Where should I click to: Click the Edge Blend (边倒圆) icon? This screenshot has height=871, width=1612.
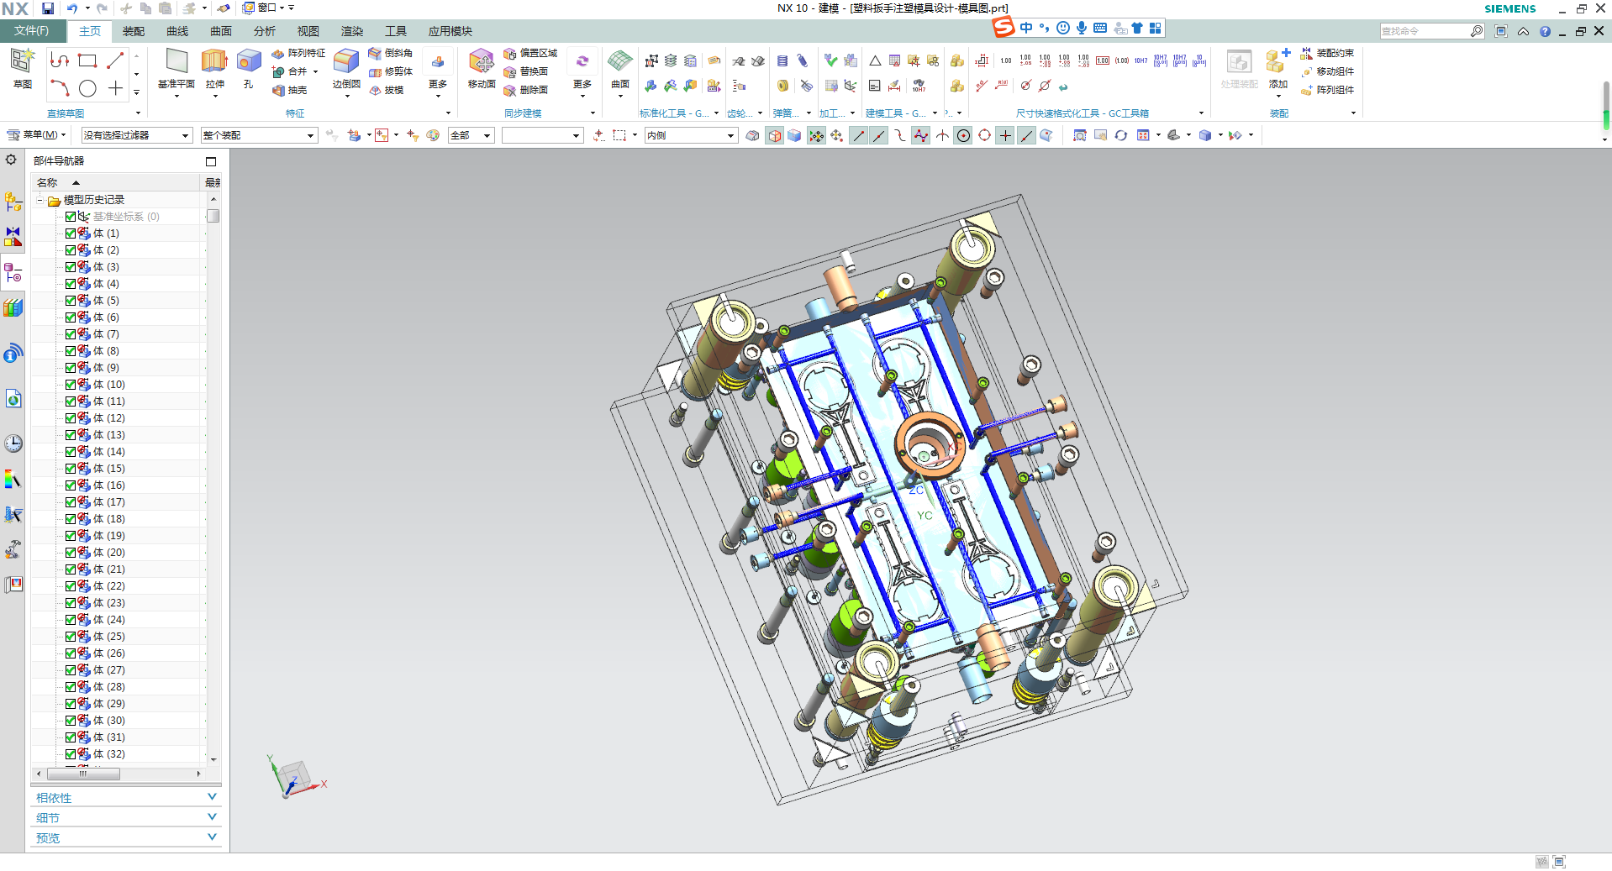click(346, 61)
